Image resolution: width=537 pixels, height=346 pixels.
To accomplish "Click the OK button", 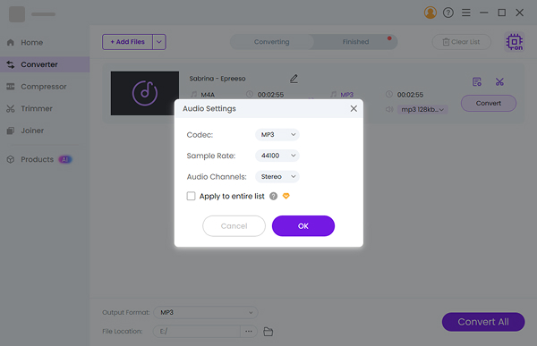I will pos(303,226).
